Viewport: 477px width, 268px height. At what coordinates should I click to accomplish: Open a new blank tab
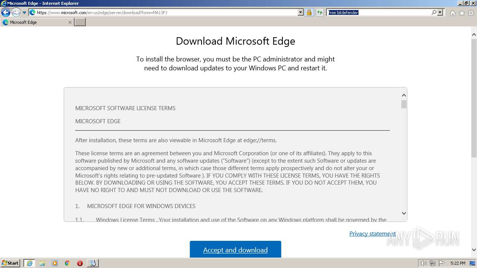[x=80, y=22]
